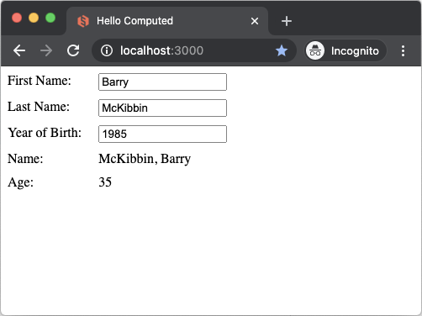This screenshot has width=422, height=316.
Task: Click into the Year of Birth field
Action: coord(162,134)
